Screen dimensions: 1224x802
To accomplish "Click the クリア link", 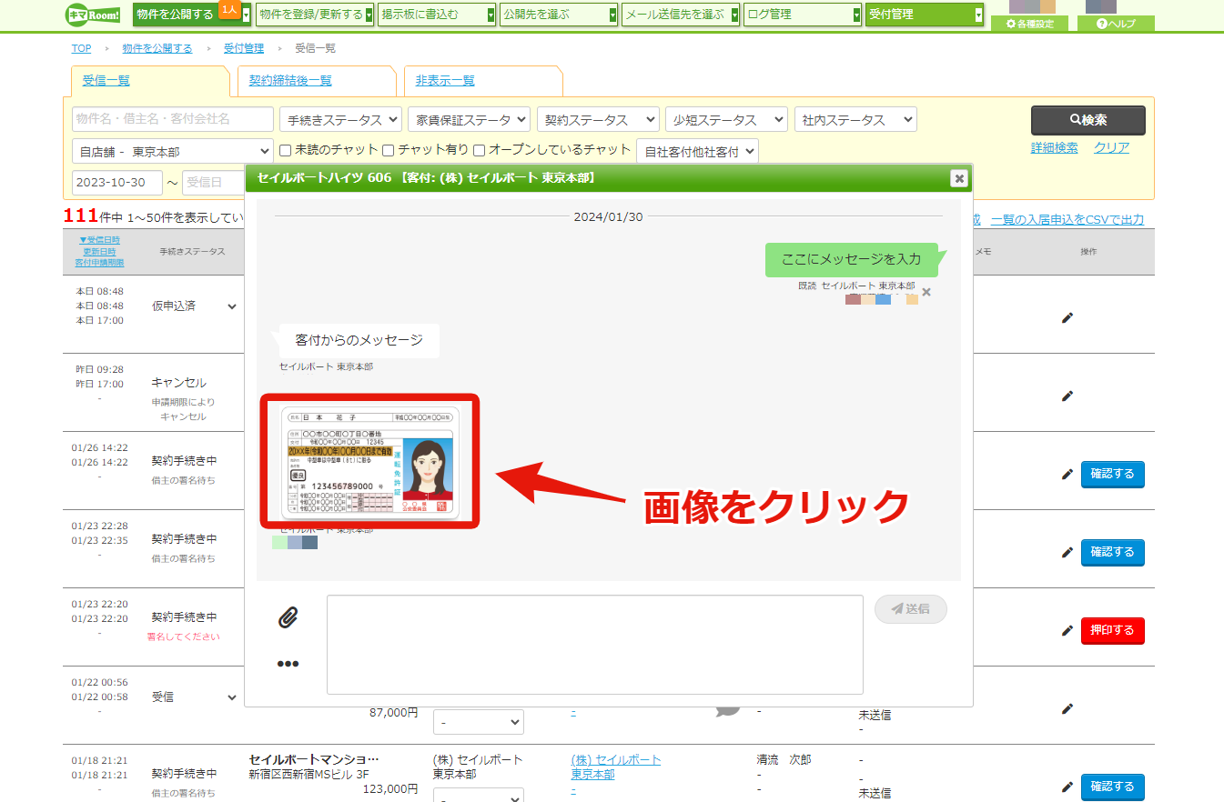I will tap(1111, 147).
